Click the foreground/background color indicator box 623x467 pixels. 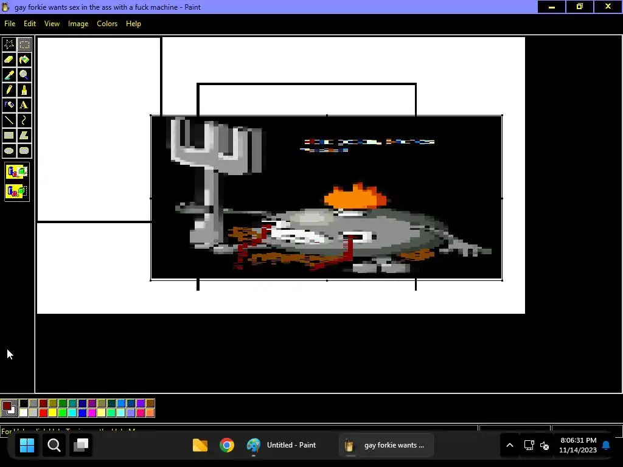[9, 408]
